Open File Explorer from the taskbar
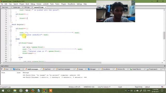The image size is (166, 93). (15, 91)
